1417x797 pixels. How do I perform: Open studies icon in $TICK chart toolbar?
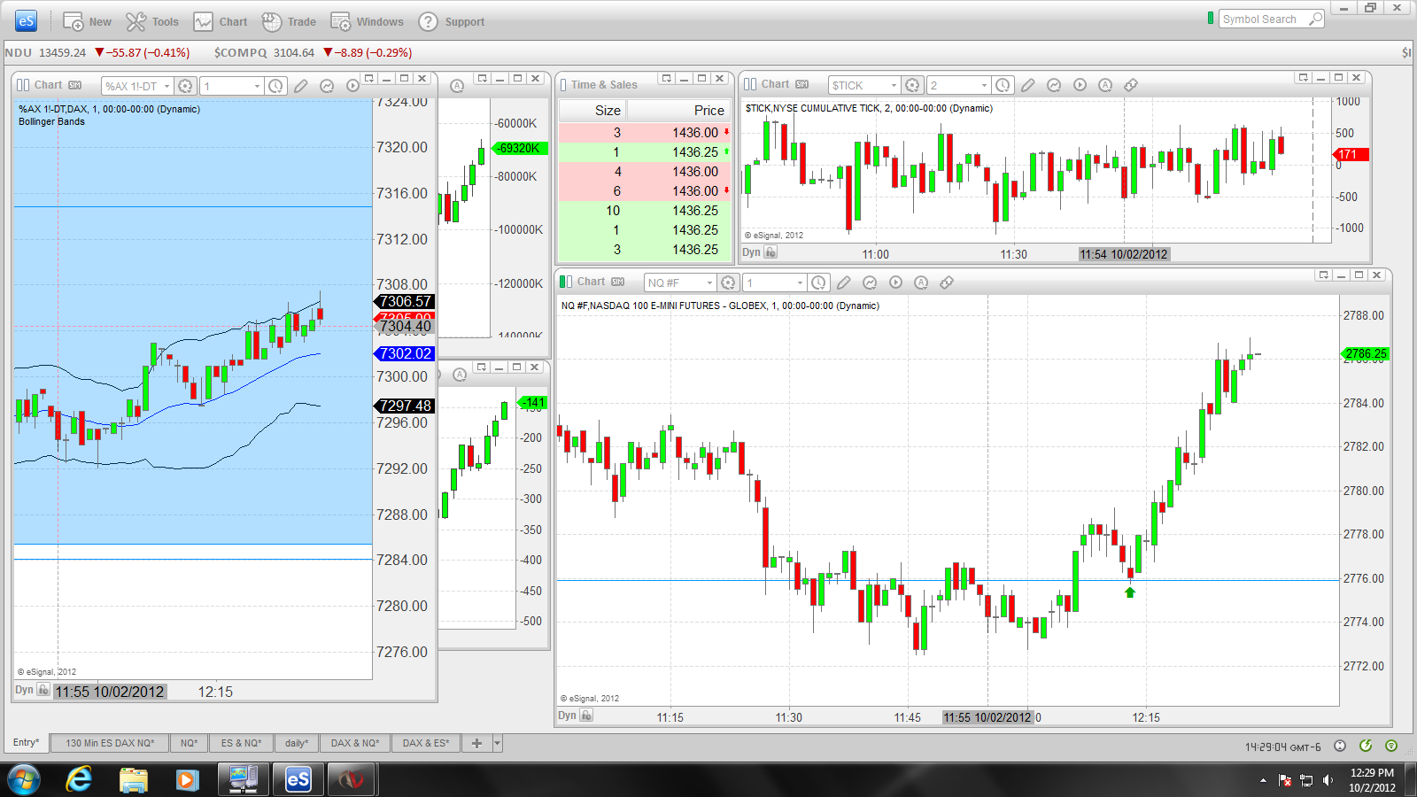point(1054,85)
